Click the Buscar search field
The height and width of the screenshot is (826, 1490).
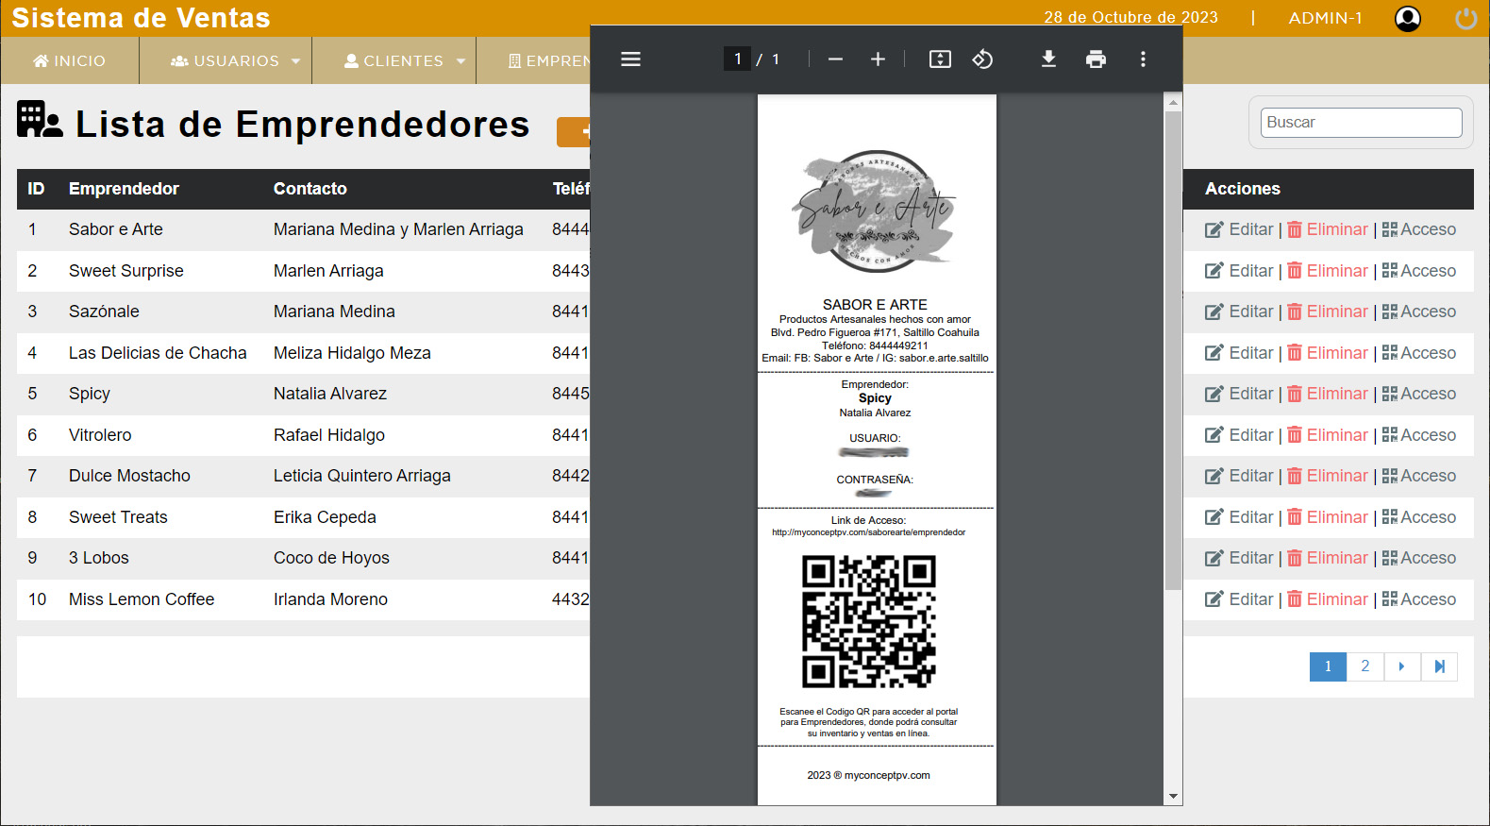[1361, 123]
